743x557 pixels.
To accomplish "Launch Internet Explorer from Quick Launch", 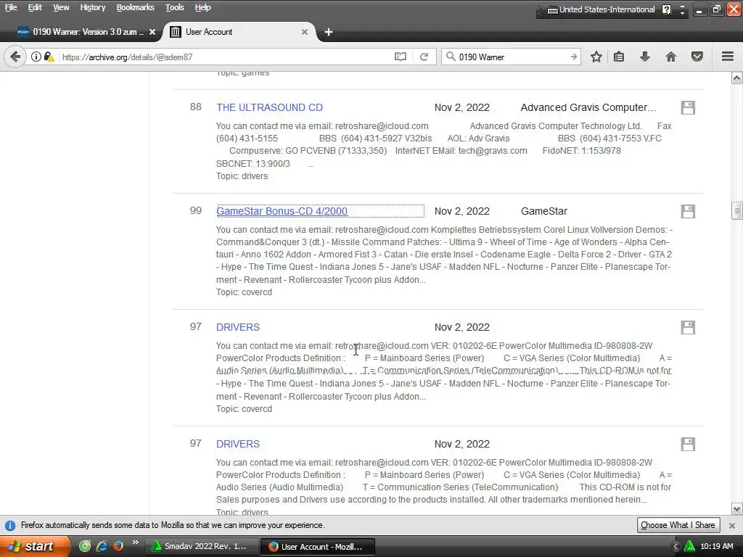I will [102, 545].
